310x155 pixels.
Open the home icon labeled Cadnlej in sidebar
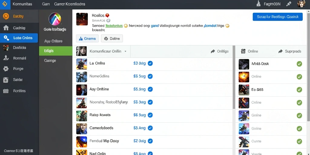tap(6, 28)
